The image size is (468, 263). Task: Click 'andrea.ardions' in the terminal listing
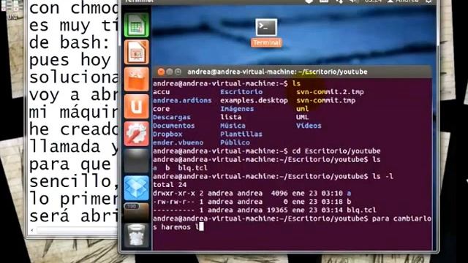(x=182, y=101)
